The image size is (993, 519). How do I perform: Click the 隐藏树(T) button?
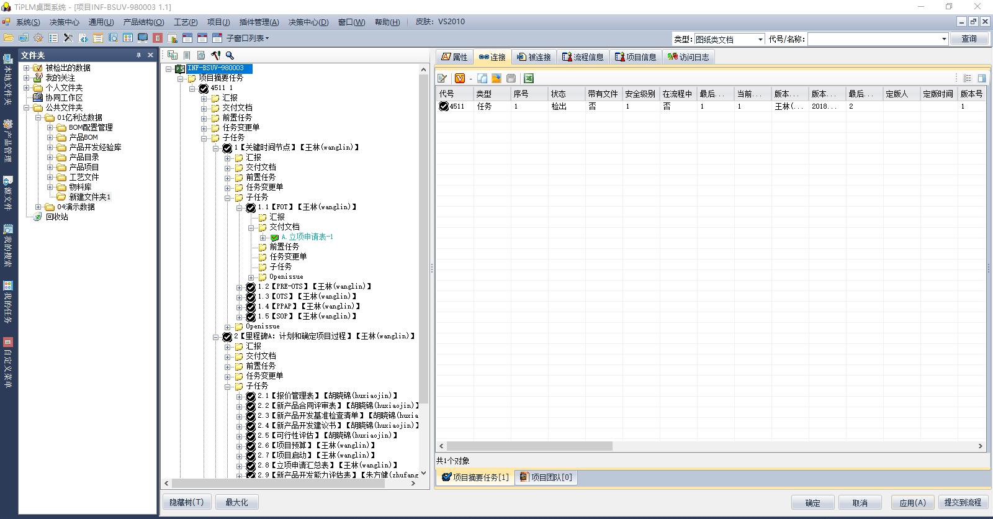(187, 502)
